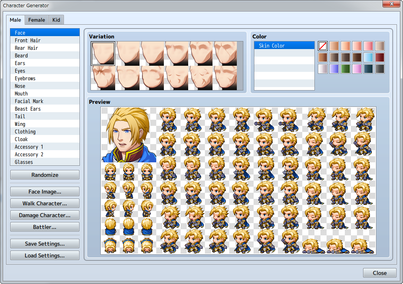Pick the dark navy teal swatch
This screenshot has width=403, height=284.
(x=368, y=68)
